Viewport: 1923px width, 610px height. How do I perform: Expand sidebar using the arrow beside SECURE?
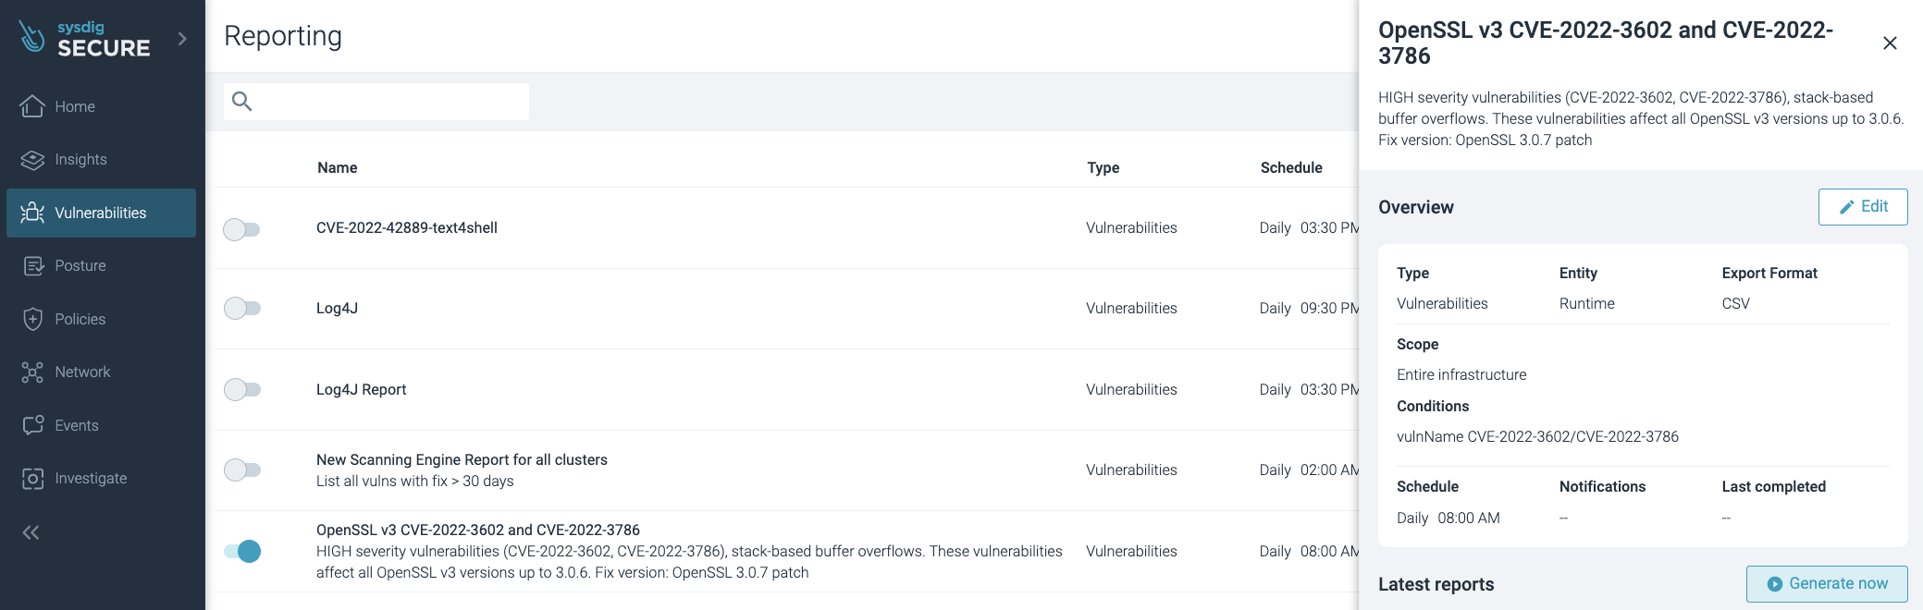point(182,39)
